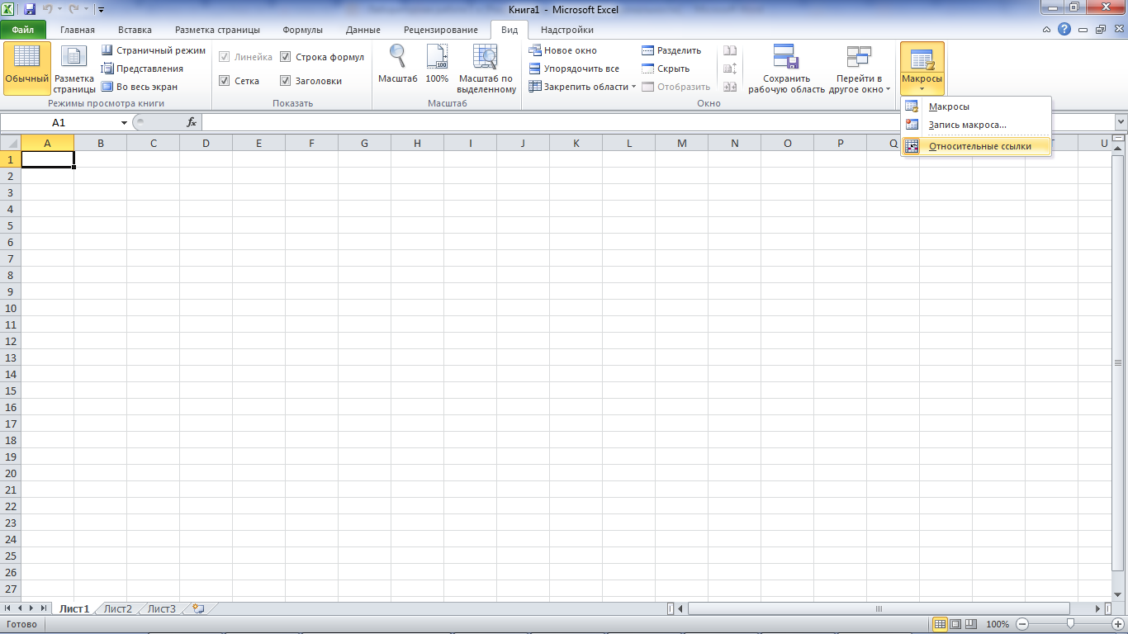1128x634 pixels.
Task: Switch to sheet Лист2
Action: point(117,608)
